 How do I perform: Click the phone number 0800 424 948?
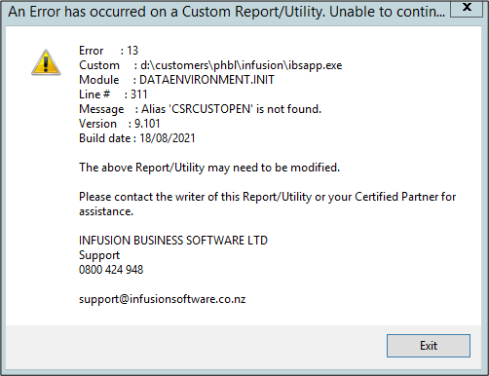coord(111,270)
